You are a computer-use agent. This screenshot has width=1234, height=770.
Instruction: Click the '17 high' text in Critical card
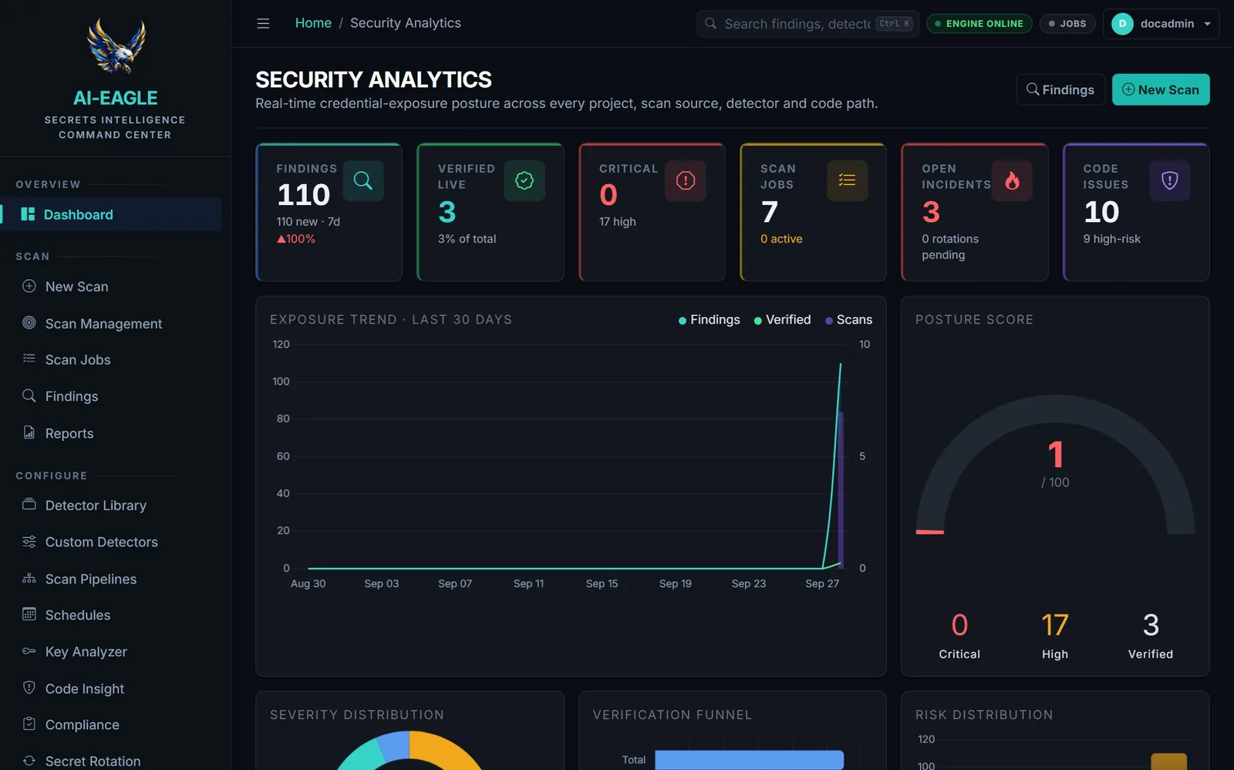tap(618, 222)
